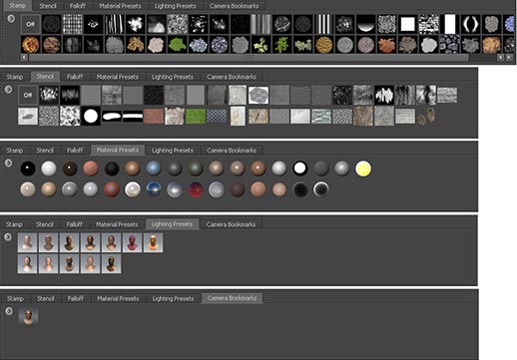Screen dimensions: 517x360
Task: Select the solid white square stamp
Action: (x=408, y=24)
